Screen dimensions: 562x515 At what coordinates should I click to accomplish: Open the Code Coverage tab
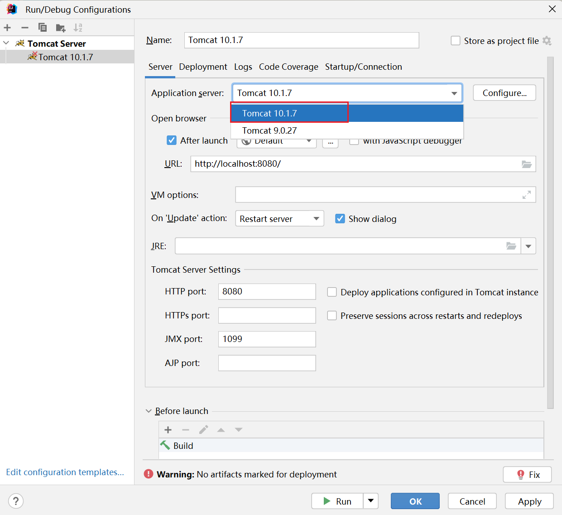click(x=288, y=67)
